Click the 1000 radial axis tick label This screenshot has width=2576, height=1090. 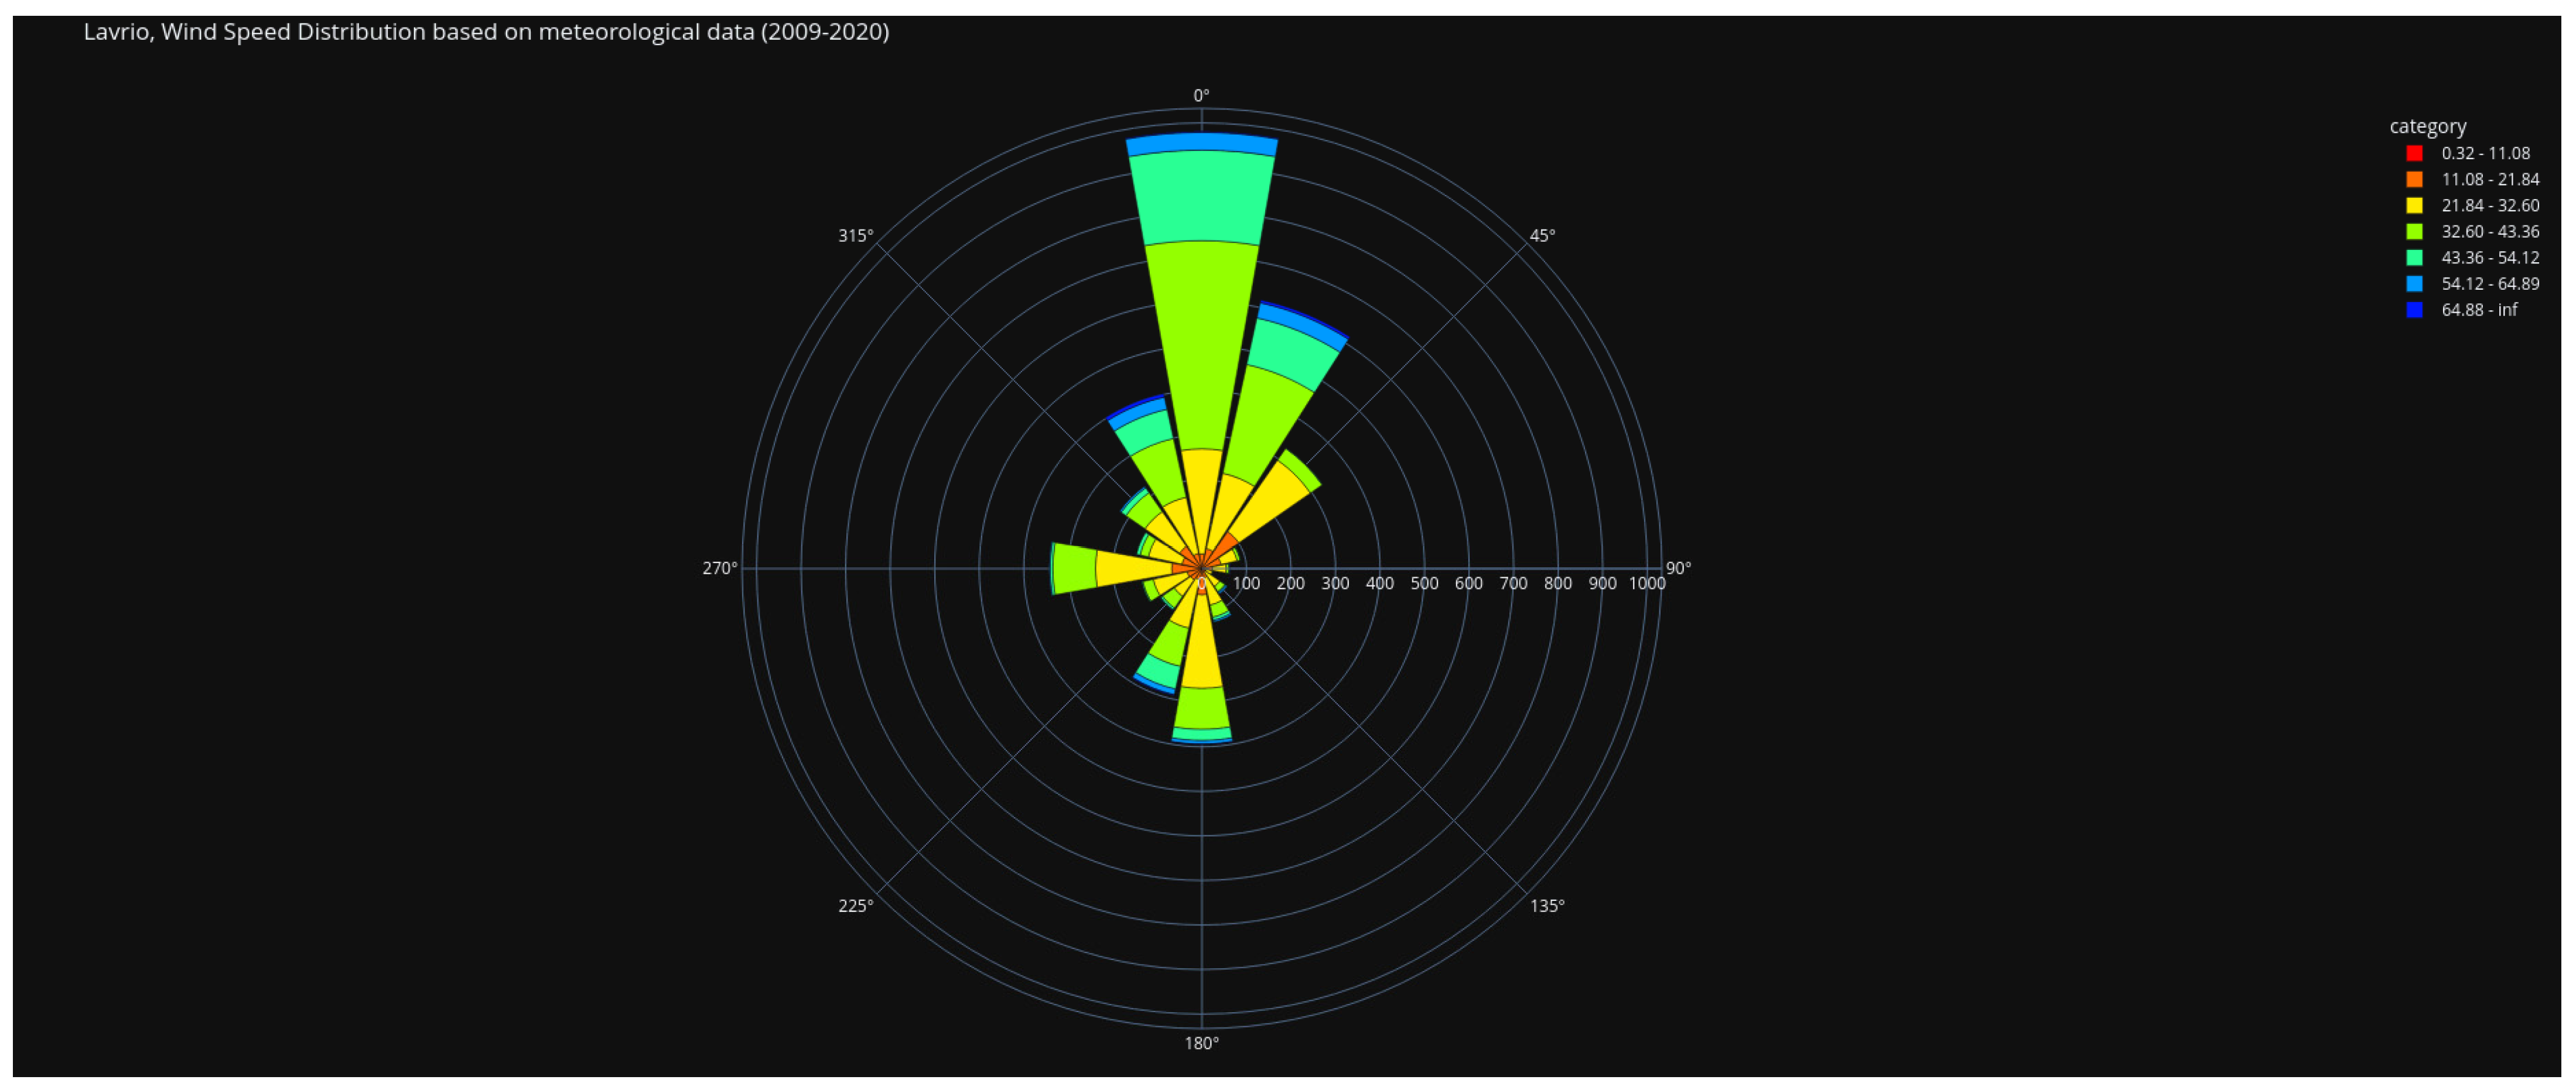(x=1647, y=584)
